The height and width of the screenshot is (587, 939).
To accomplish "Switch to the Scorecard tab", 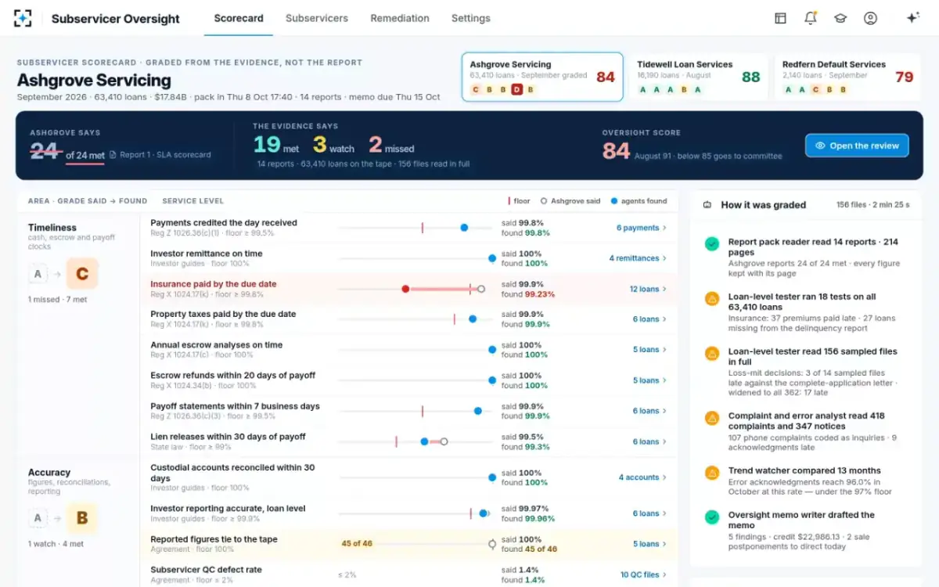I will (x=239, y=18).
